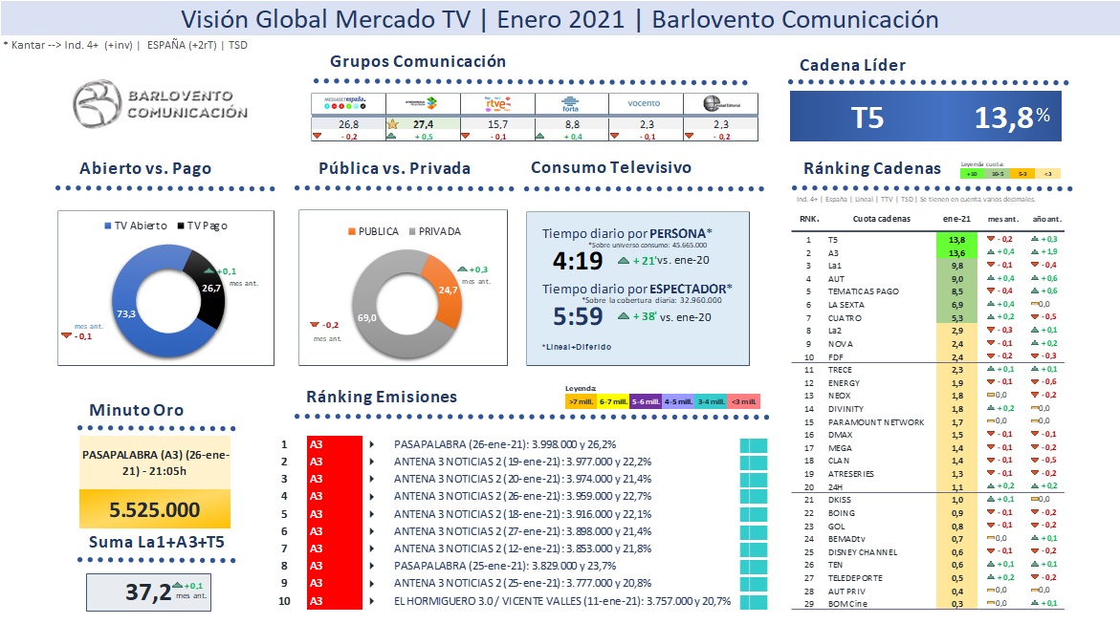This screenshot has height=624, width=1120.
Task: Click the 3-4 mill. legend swatch
Action: coord(712,402)
